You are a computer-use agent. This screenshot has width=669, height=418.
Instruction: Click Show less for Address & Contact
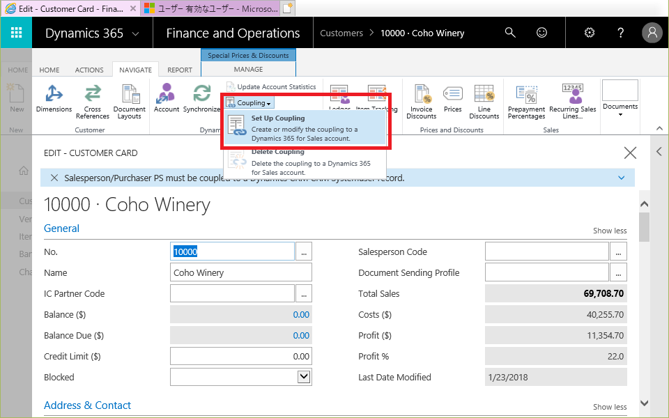tap(610, 407)
